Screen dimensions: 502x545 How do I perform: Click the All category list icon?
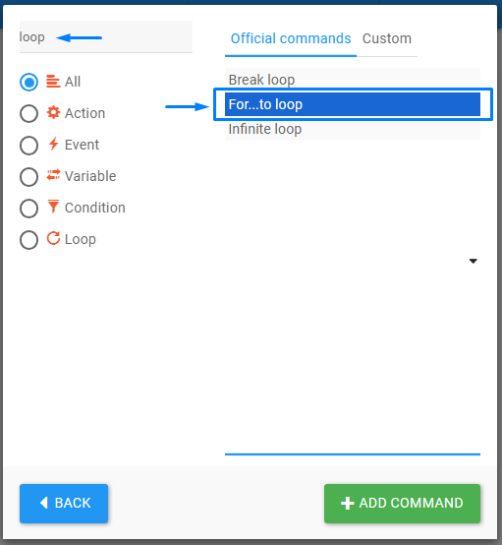click(x=53, y=82)
